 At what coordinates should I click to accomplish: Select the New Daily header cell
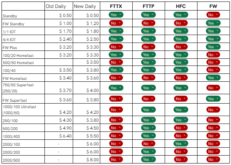(86, 6)
